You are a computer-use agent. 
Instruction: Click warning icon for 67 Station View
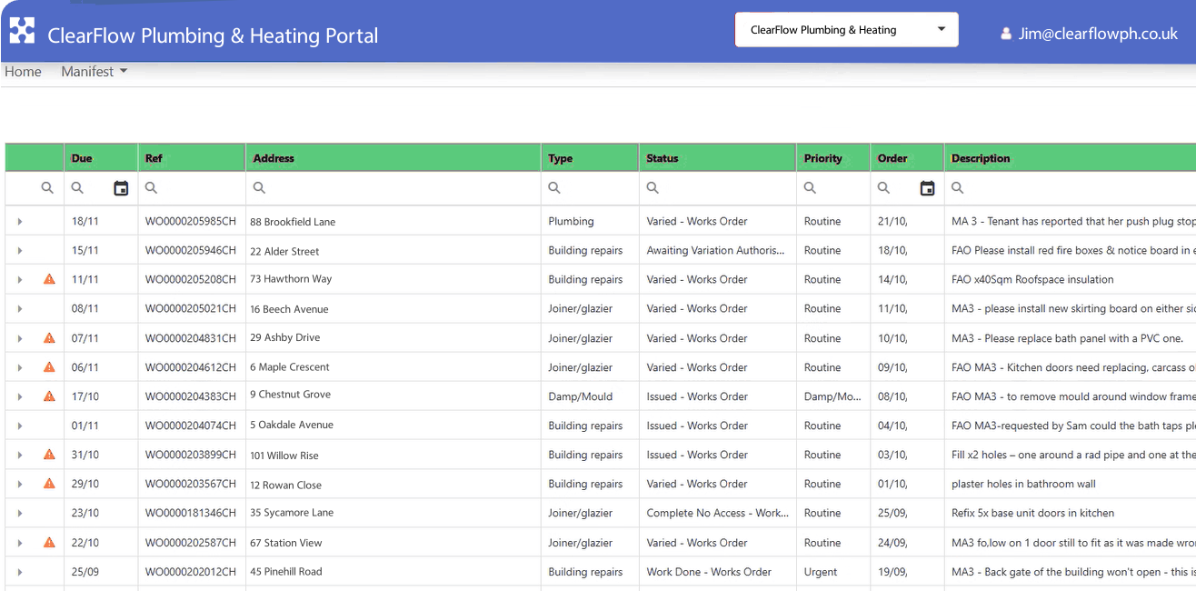[49, 543]
